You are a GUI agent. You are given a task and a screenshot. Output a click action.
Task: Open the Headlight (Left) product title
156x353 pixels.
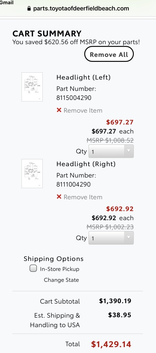coord(84,77)
